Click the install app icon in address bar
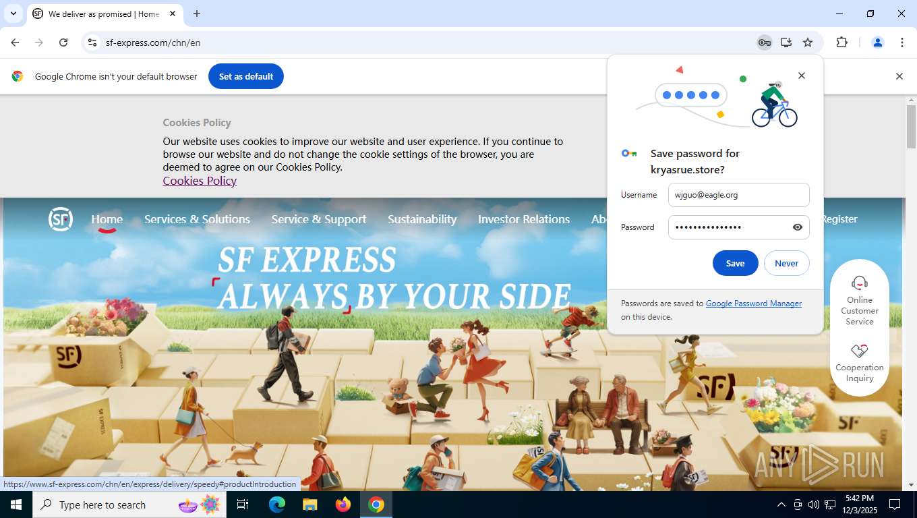Image resolution: width=917 pixels, height=518 pixels. tap(786, 42)
